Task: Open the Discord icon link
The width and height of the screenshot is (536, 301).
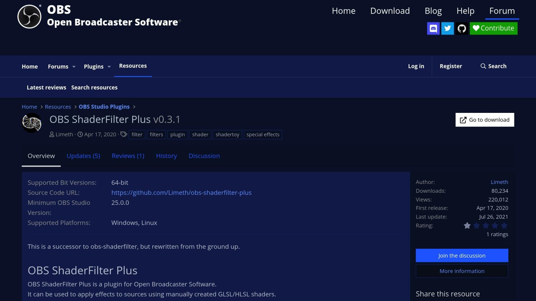Action: (433, 28)
